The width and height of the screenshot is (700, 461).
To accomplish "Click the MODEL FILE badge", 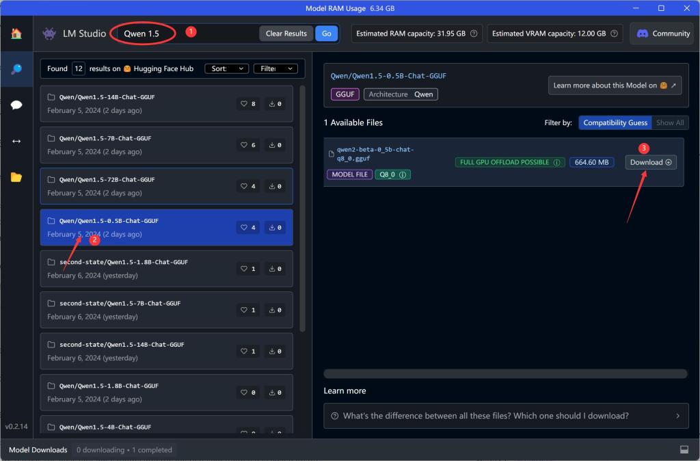I will click(349, 174).
